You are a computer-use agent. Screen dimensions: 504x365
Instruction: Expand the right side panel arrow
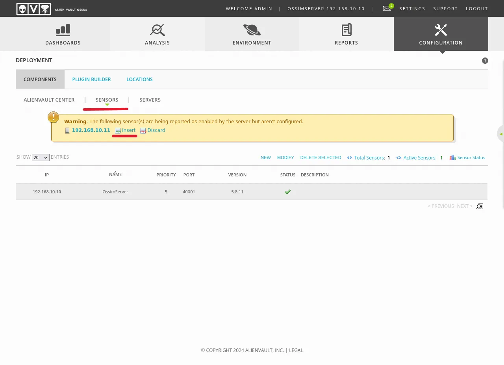tap(501, 134)
